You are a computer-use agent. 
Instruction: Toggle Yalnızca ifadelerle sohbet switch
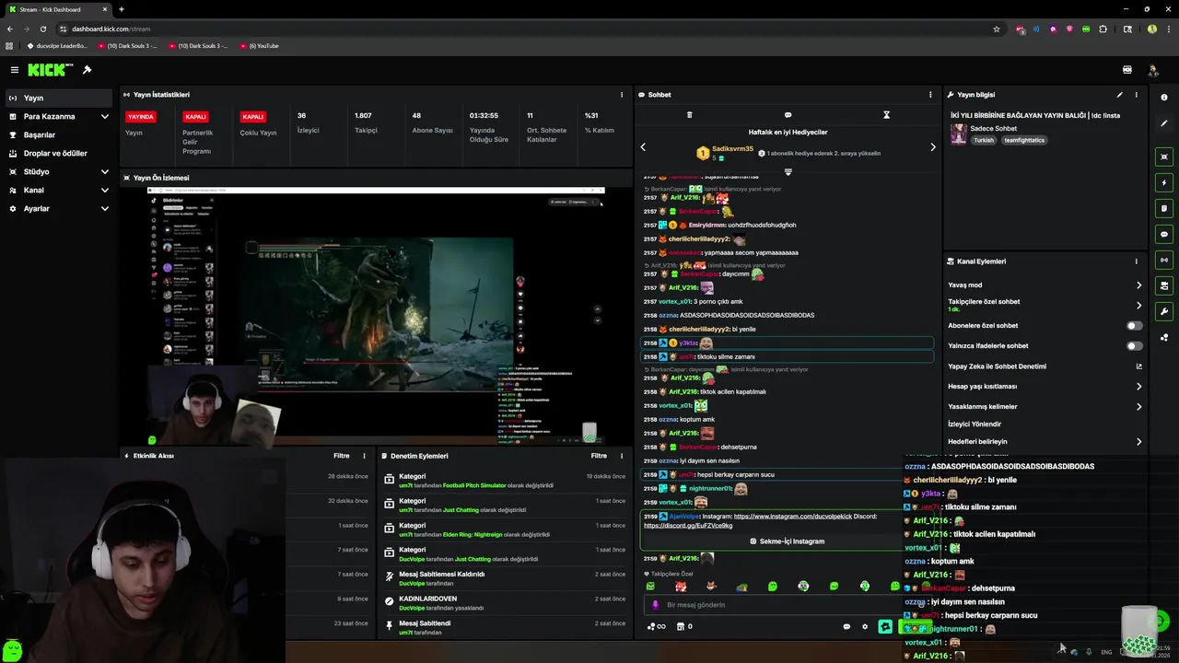point(1134,346)
